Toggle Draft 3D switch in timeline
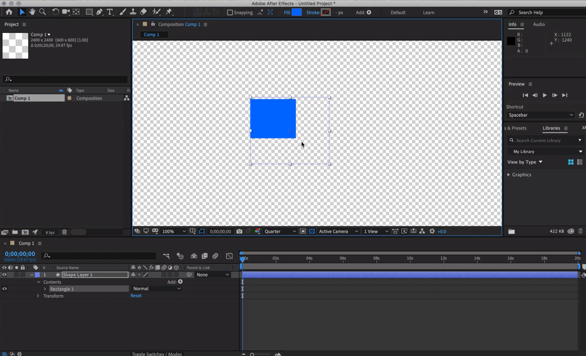 180,256
